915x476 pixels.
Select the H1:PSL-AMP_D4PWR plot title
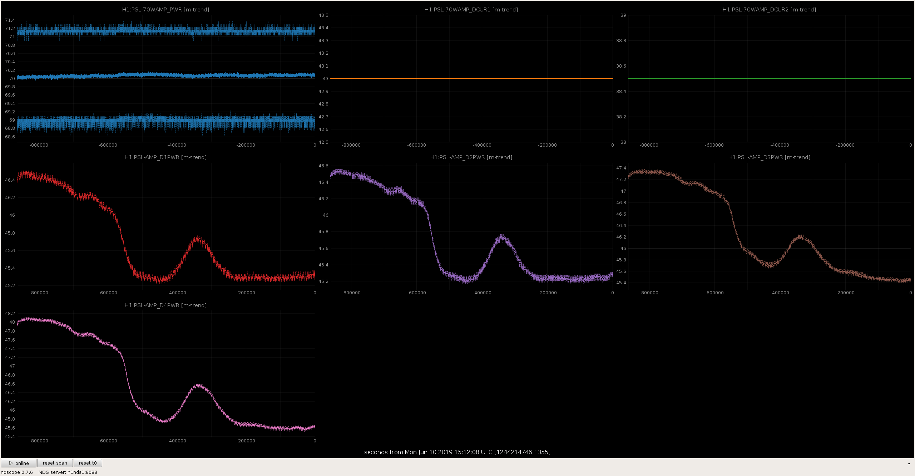tap(165, 305)
